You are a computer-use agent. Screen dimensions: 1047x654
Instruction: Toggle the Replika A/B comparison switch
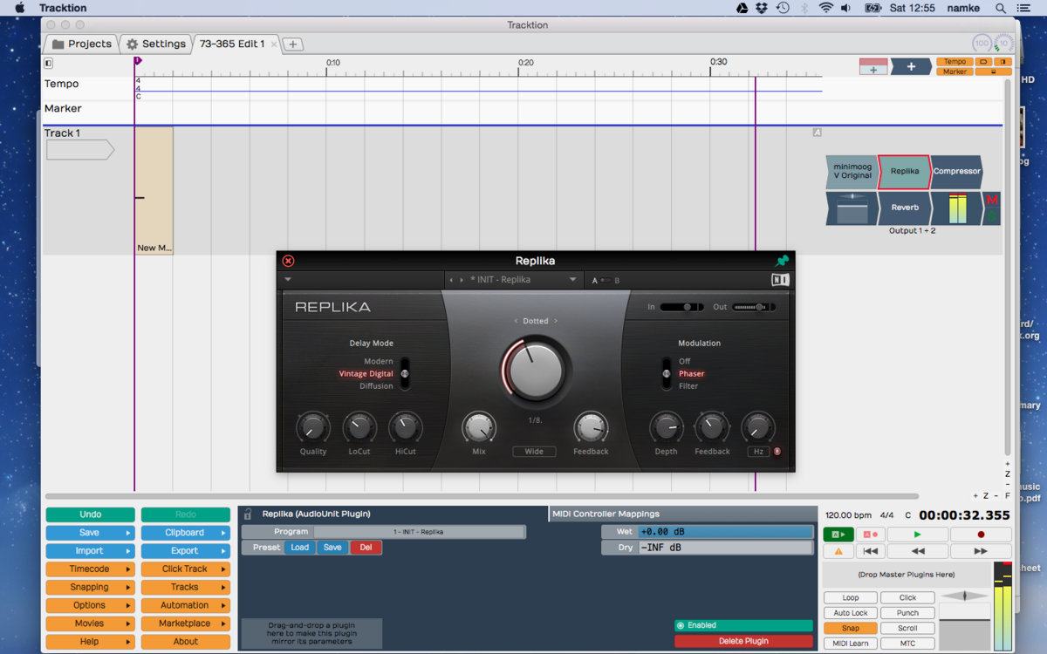tap(606, 280)
